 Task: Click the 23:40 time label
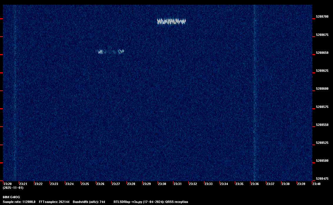point(317,184)
